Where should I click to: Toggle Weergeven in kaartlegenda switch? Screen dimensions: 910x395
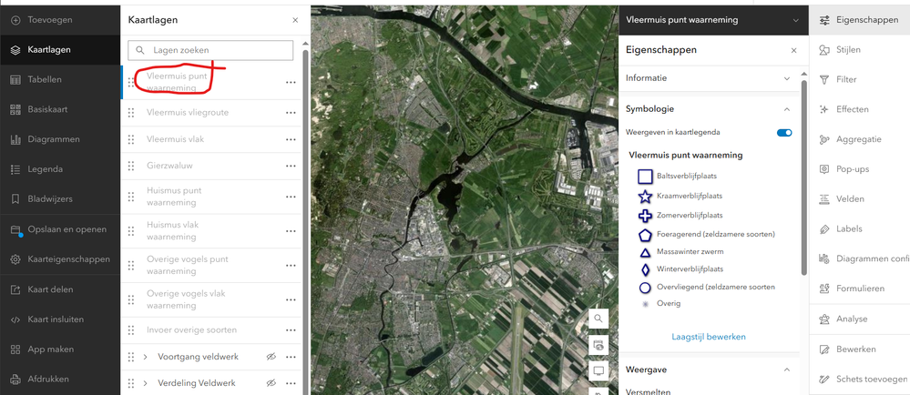click(784, 132)
